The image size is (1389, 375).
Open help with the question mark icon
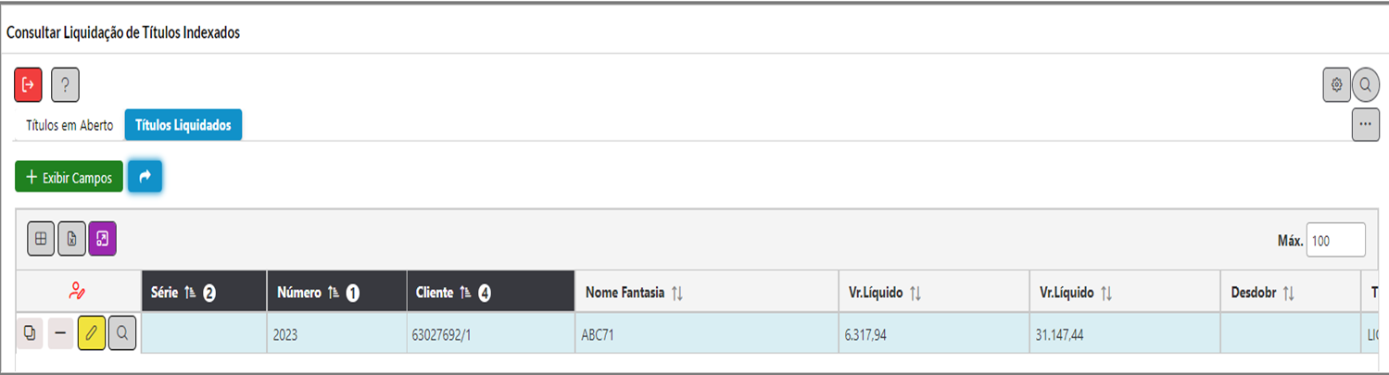[65, 85]
